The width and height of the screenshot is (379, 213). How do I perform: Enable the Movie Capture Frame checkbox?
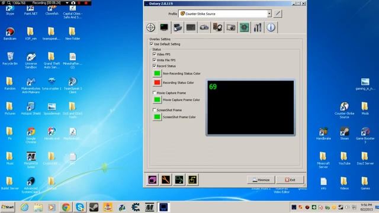[x=155, y=92]
